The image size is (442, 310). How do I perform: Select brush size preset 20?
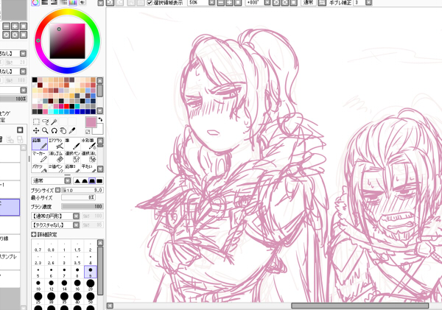(x=90, y=285)
